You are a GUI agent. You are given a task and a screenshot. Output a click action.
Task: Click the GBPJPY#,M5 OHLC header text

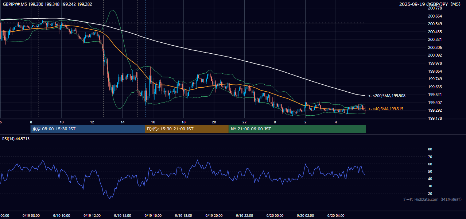point(47,4)
